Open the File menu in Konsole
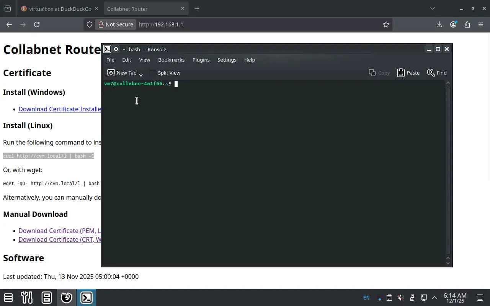 click(110, 60)
